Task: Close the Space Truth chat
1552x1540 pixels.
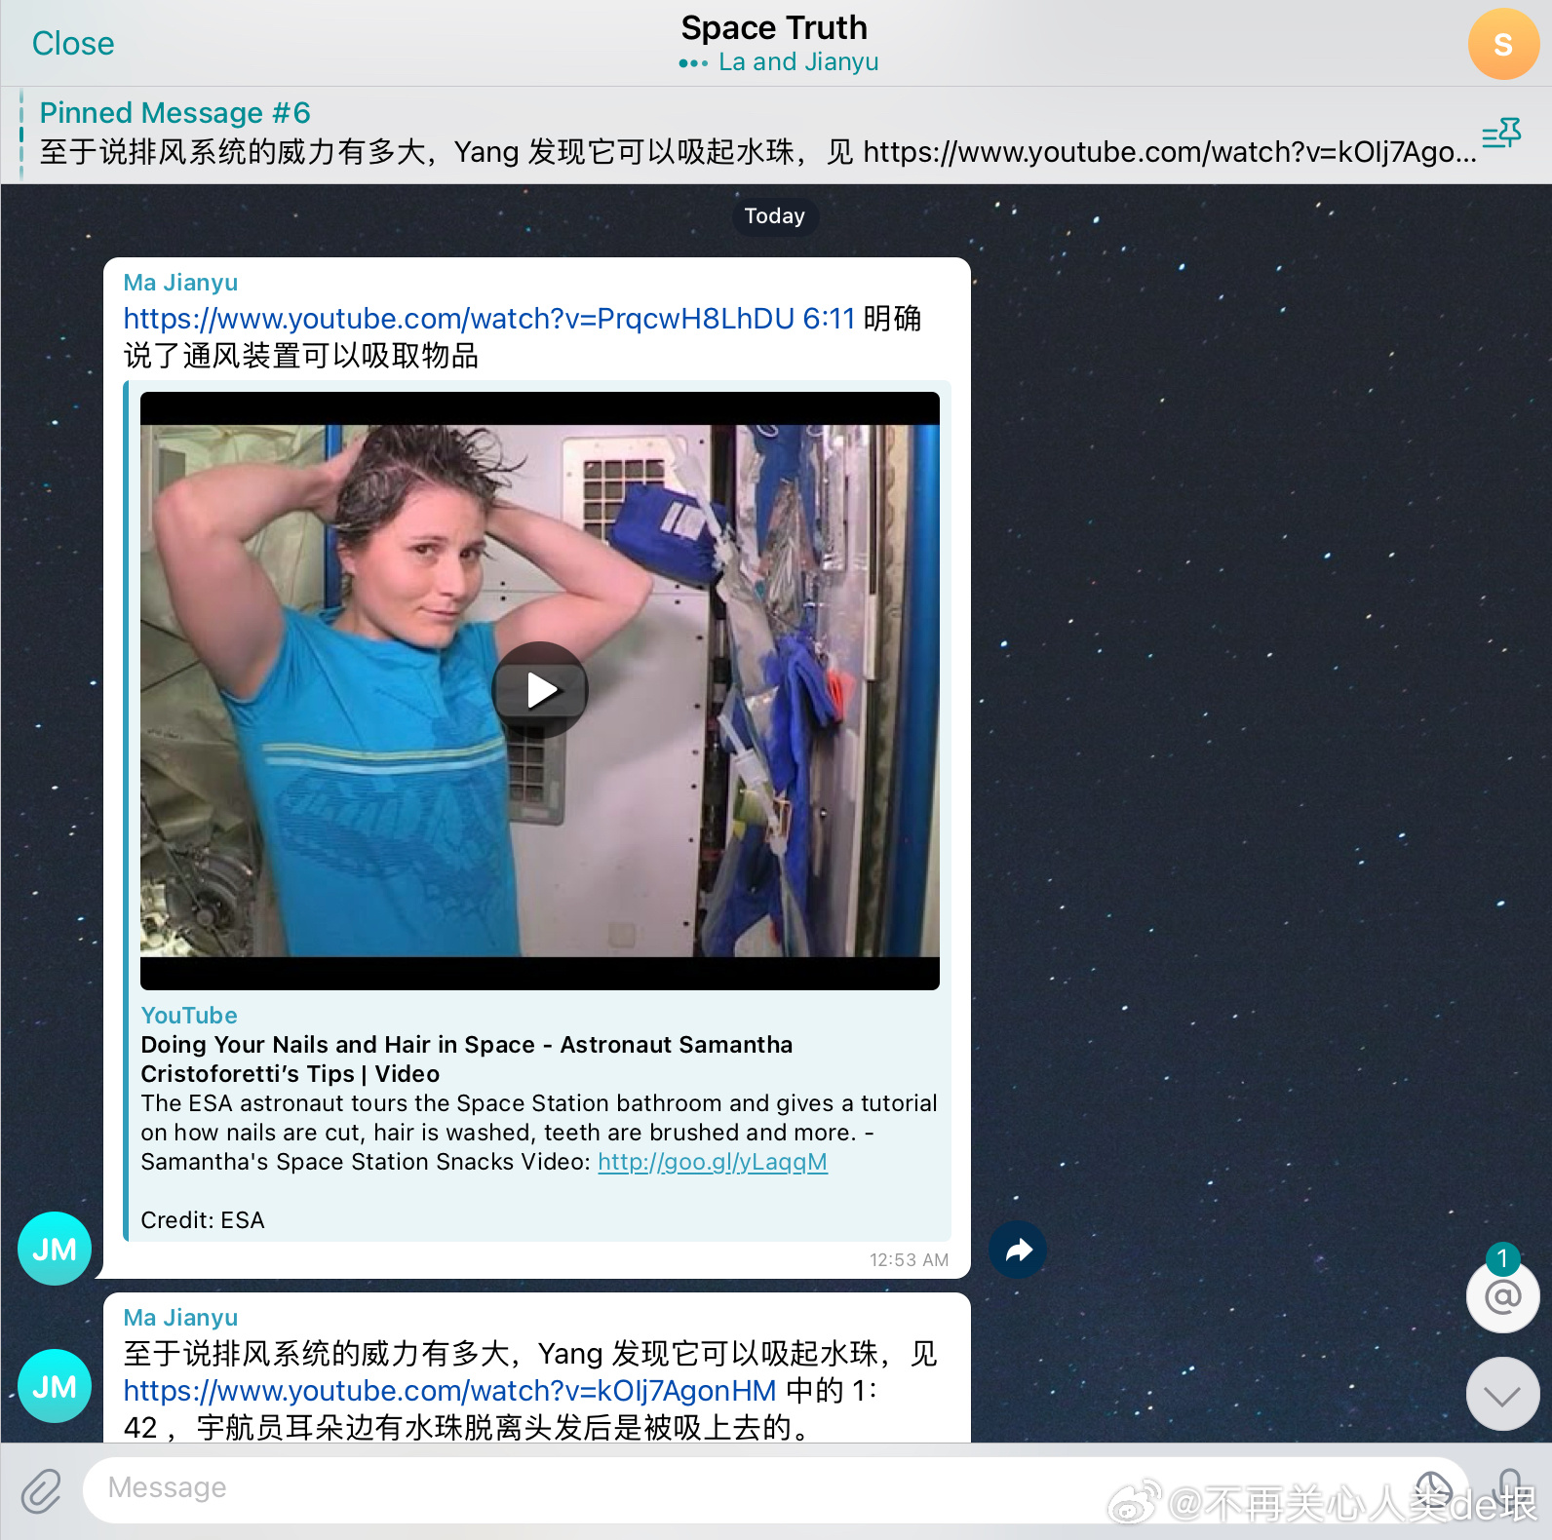Action: click(73, 44)
